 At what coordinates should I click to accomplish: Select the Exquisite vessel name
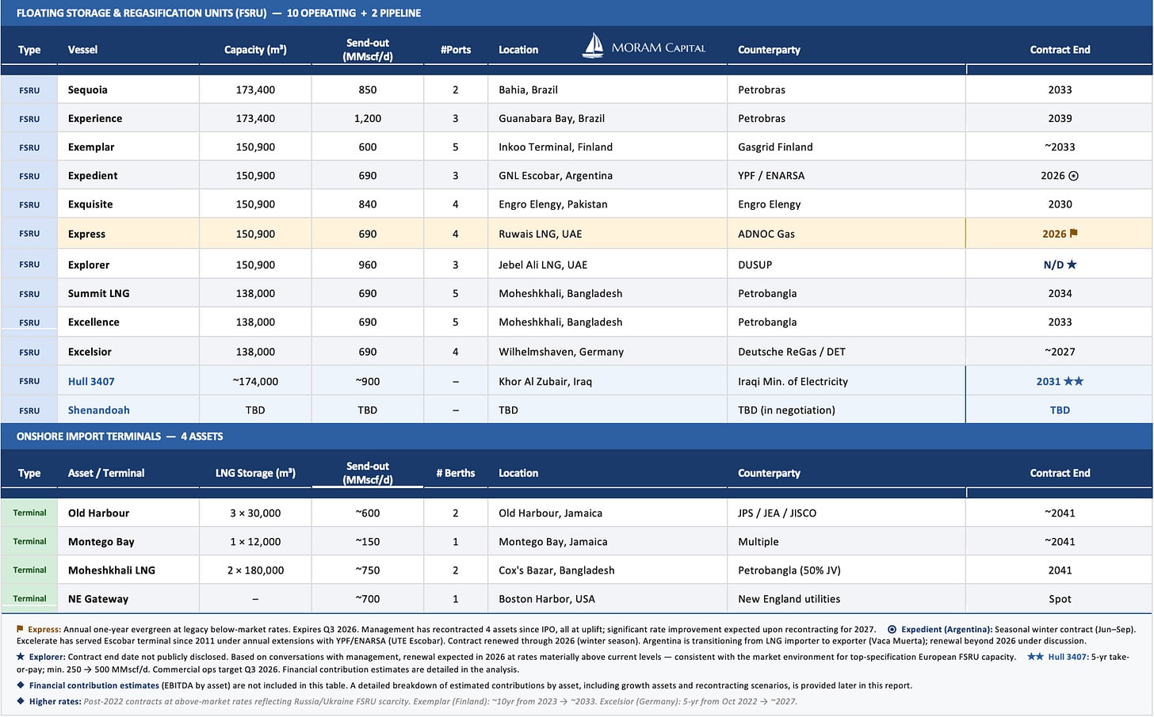click(90, 204)
